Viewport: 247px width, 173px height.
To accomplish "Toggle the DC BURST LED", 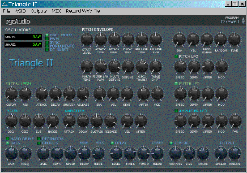I will tap(47, 50).
